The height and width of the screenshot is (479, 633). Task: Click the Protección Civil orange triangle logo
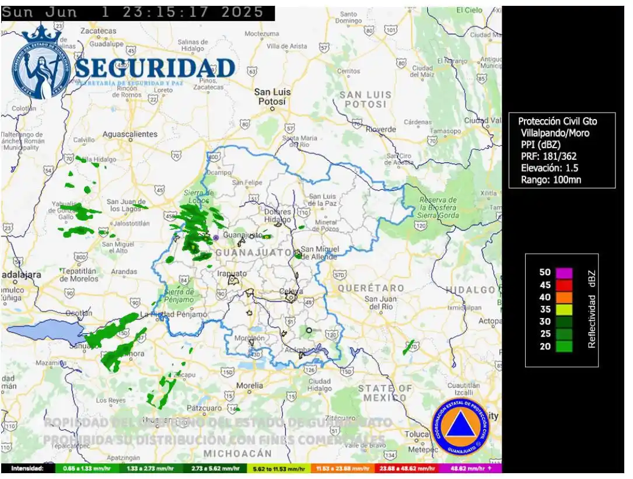[461, 428]
